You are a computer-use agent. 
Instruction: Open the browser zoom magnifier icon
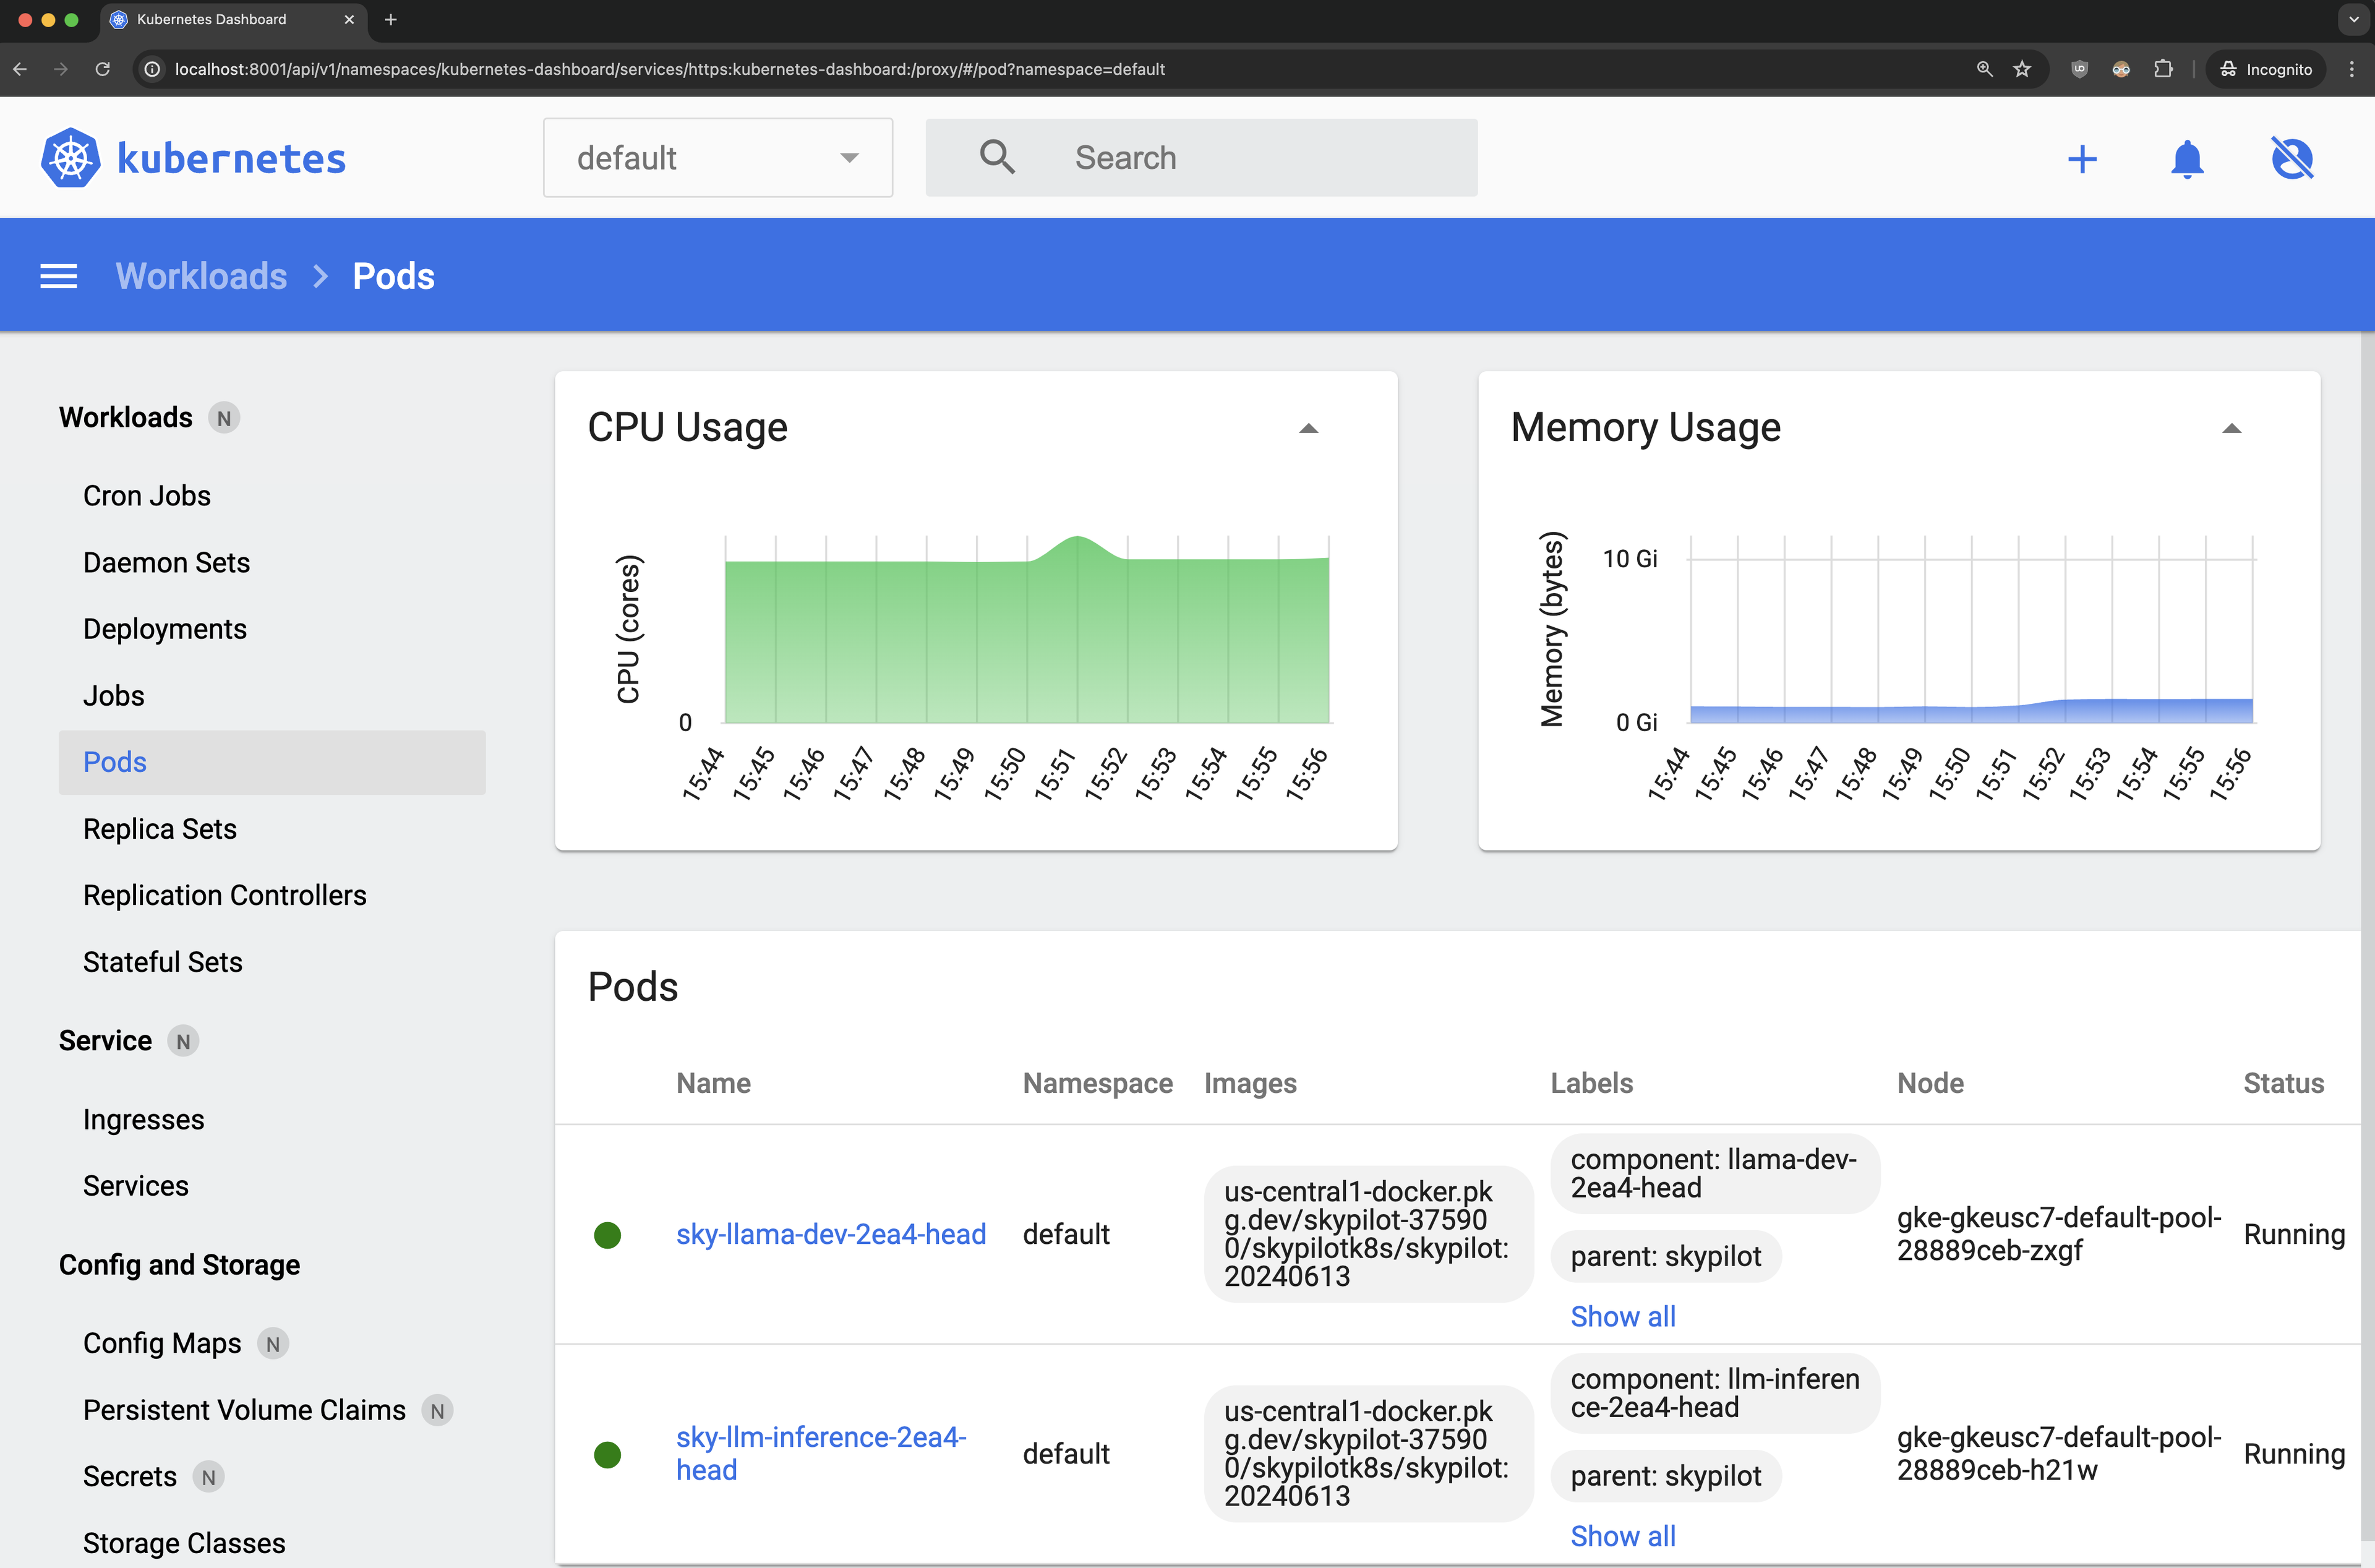[1984, 69]
